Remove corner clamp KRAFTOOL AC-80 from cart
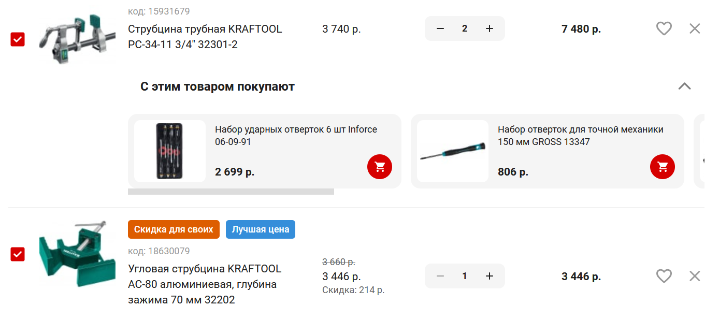 pos(695,276)
